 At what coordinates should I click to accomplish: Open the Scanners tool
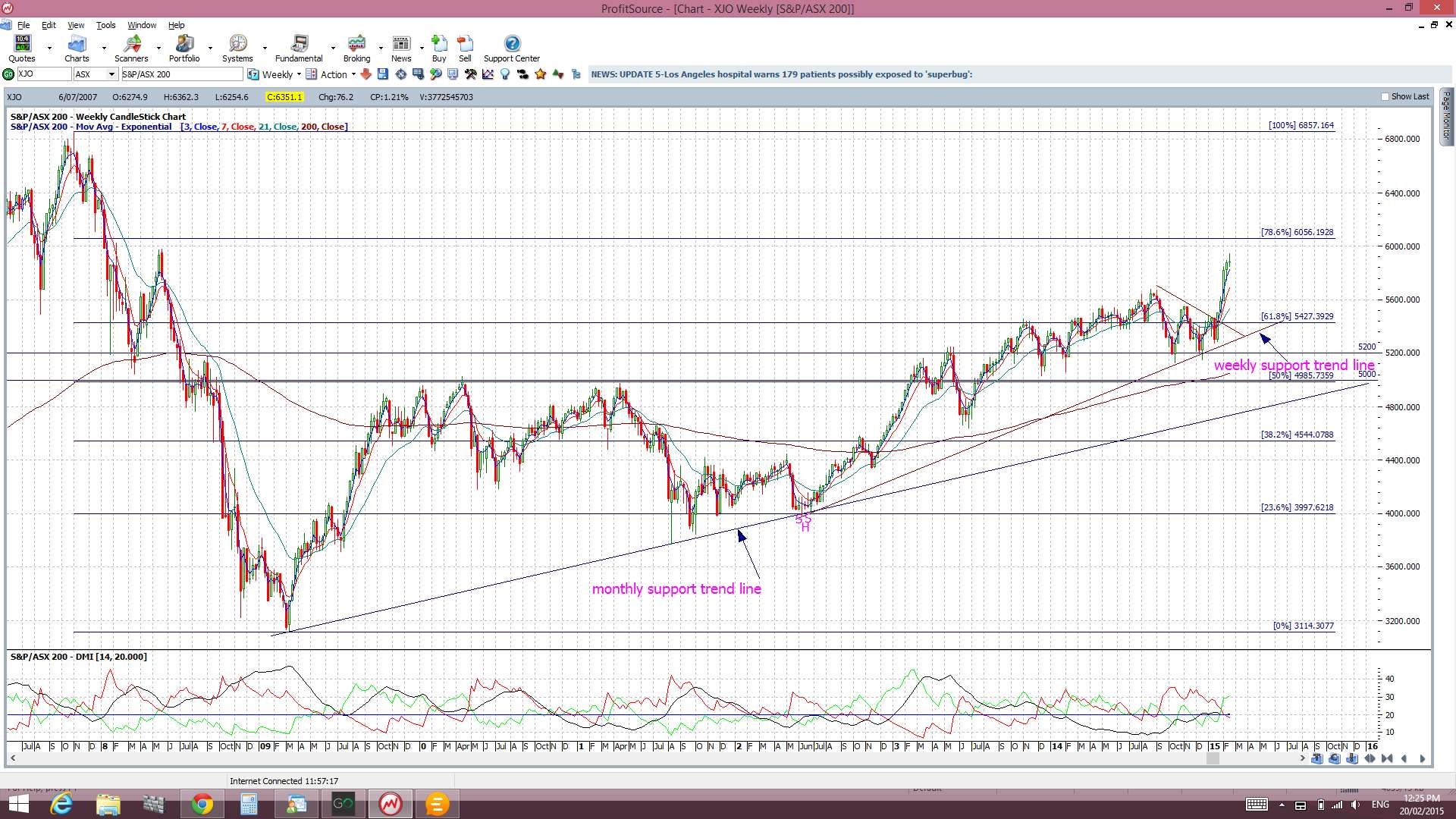(132, 43)
